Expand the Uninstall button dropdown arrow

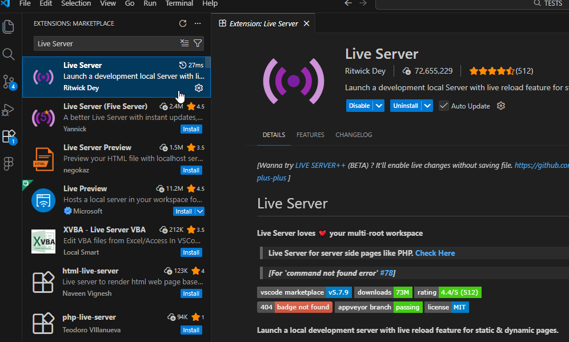[x=427, y=106]
